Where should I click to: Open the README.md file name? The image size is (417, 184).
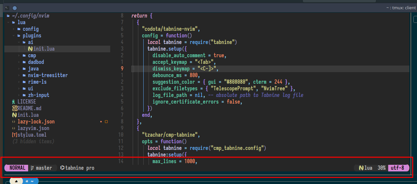click(29, 108)
